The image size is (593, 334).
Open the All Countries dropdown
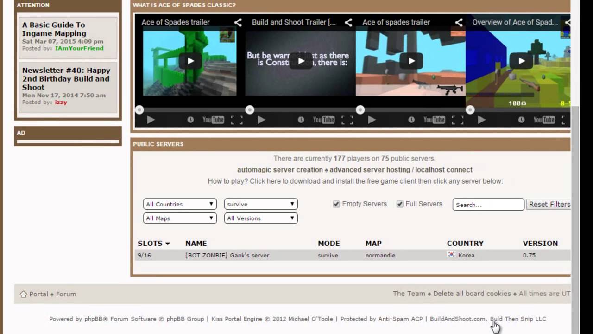180,204
